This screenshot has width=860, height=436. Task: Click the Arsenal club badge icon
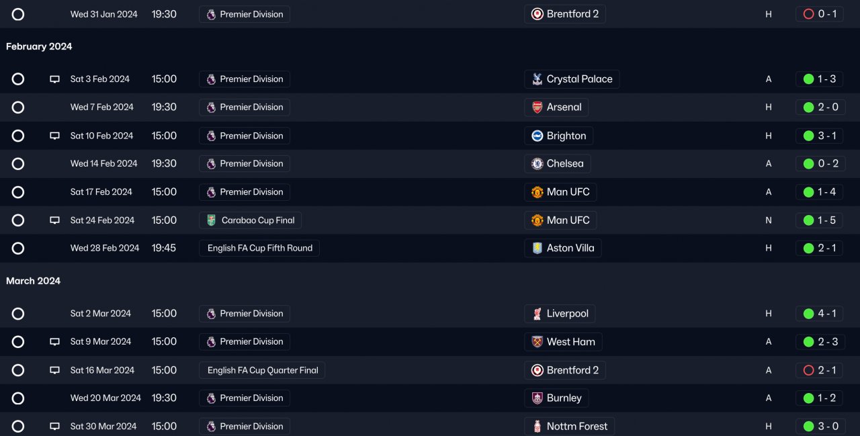[x=537, y=107]
